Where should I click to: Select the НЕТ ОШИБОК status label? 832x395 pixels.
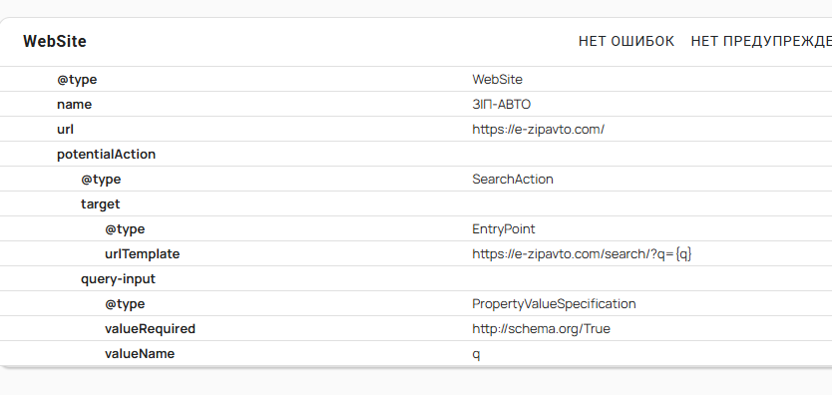[x=626, y=41]
